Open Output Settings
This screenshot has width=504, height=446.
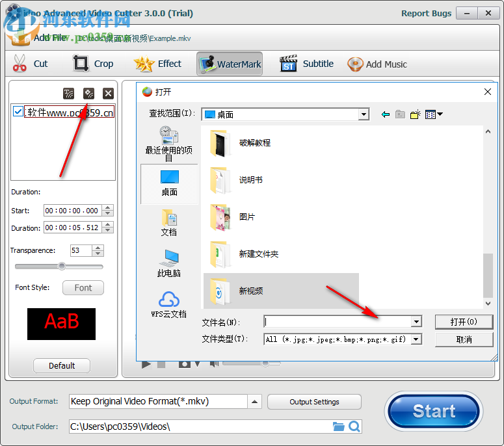click(314, 402)
